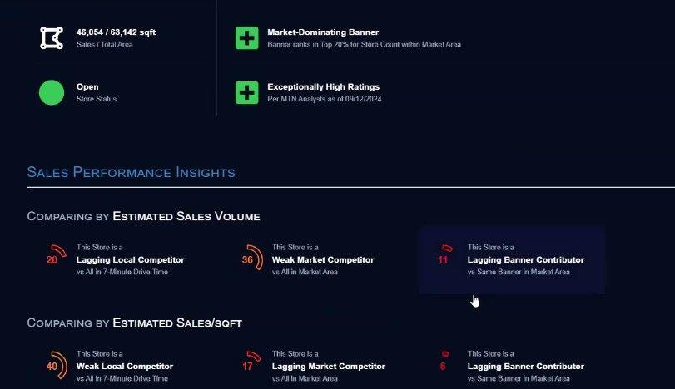The image size is (675, 389).
Task: Click the Open store status label
Action: click(x=87, y=86)
